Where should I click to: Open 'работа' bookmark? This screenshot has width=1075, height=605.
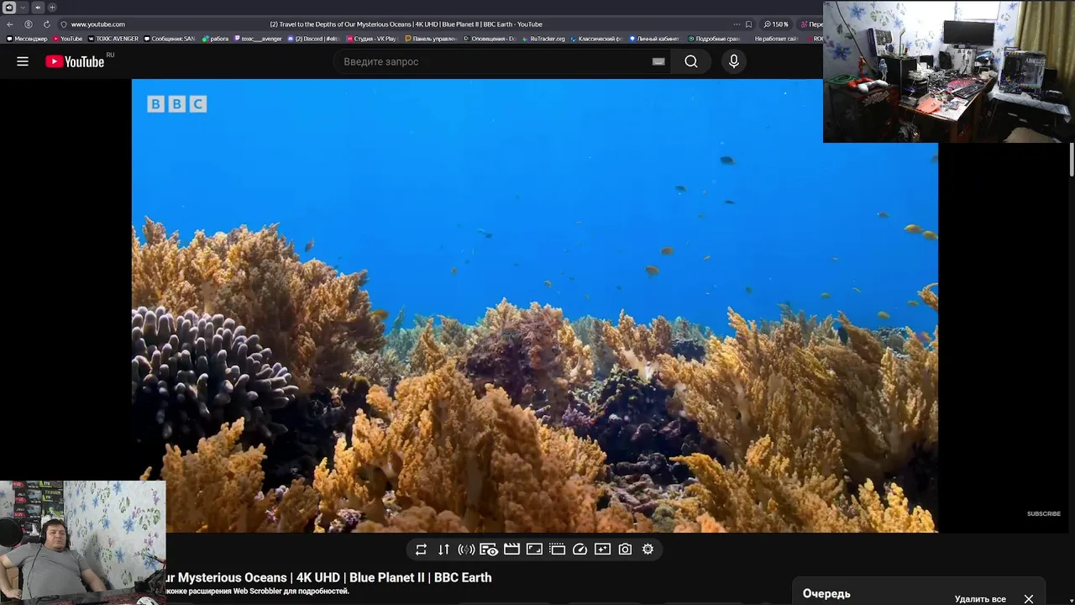[216, 39]
